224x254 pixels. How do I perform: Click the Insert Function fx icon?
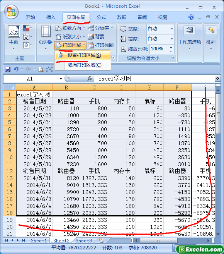(90, 78)
